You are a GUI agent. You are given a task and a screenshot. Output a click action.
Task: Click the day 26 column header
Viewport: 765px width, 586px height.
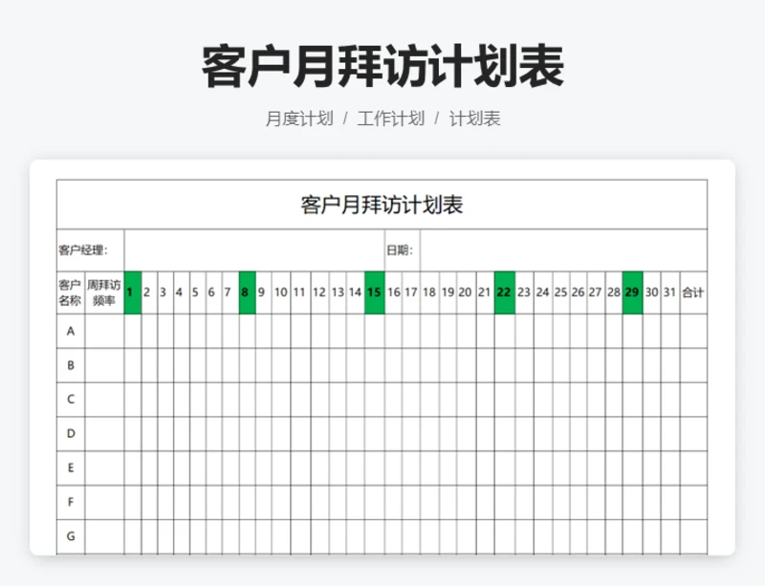coord(579,293)
